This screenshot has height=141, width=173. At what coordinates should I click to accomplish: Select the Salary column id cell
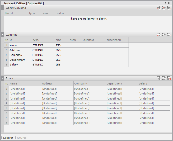point(20,65)
